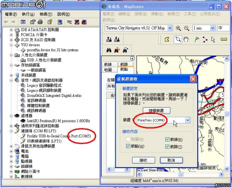The width and height of the screenshot is (232, 188).
Task: Click the receive from device icon
Action: point(117,40)
